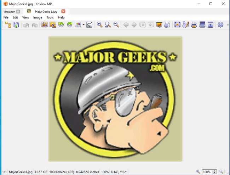The image size is (230, 175).
Task: Click the zoom percentage stepper arrows
Action: click(x=214, y=172)
